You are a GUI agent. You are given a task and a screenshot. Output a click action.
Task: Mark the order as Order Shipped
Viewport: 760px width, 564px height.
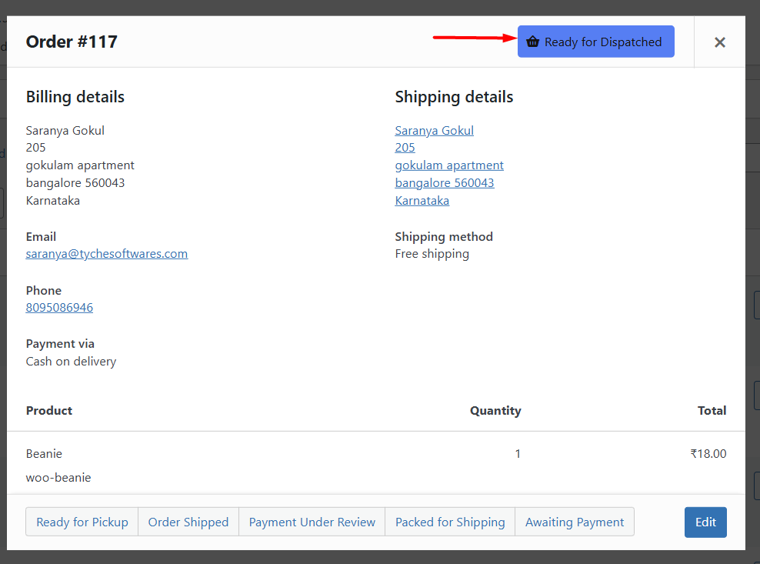coord(188,522)
